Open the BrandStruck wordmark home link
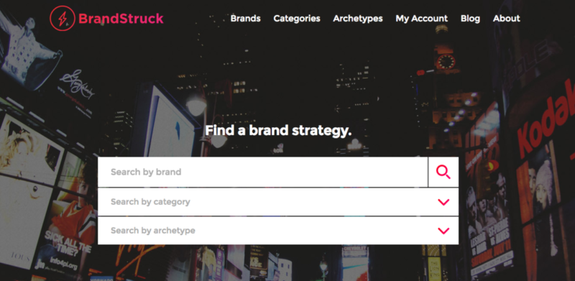 tap(121, 19)
